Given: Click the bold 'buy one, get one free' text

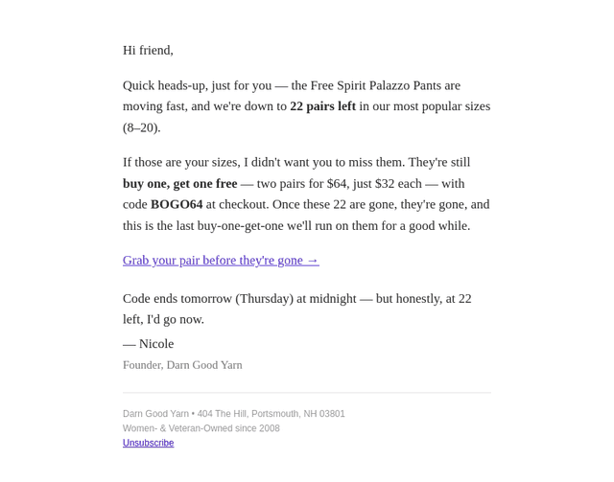Looking at the screenshot, I should [x=179, y=183].
